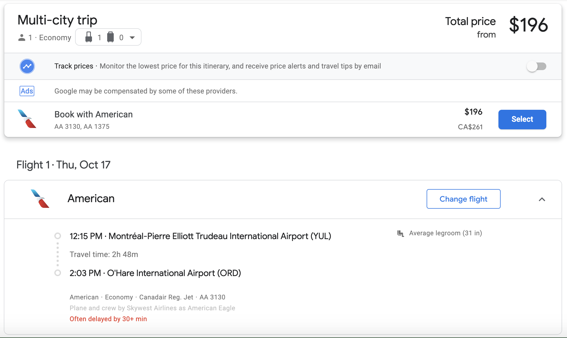Click 'AA 3130, AA 1375' flight numbers

coord(82,127)
